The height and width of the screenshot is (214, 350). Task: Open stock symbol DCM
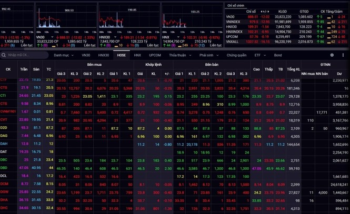(4, 184)
